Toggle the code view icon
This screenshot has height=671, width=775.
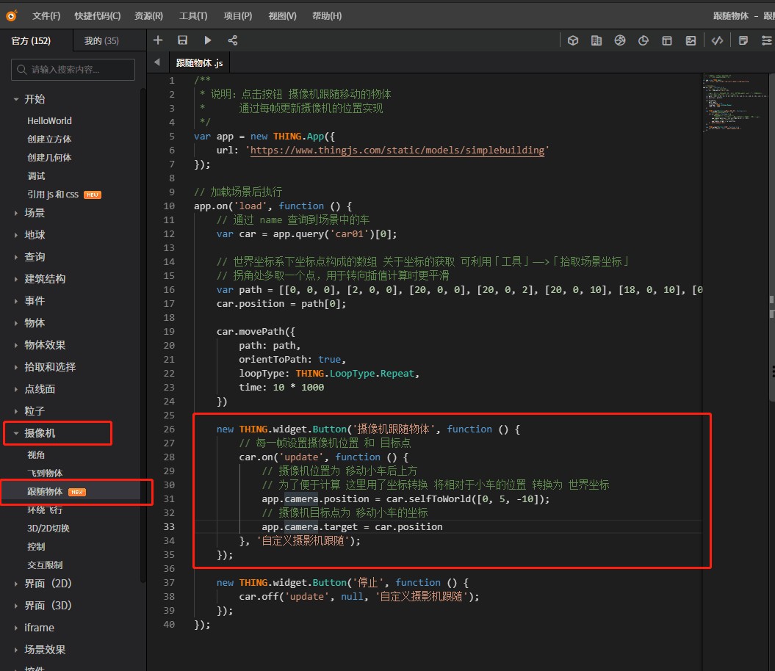coord(717,40)
